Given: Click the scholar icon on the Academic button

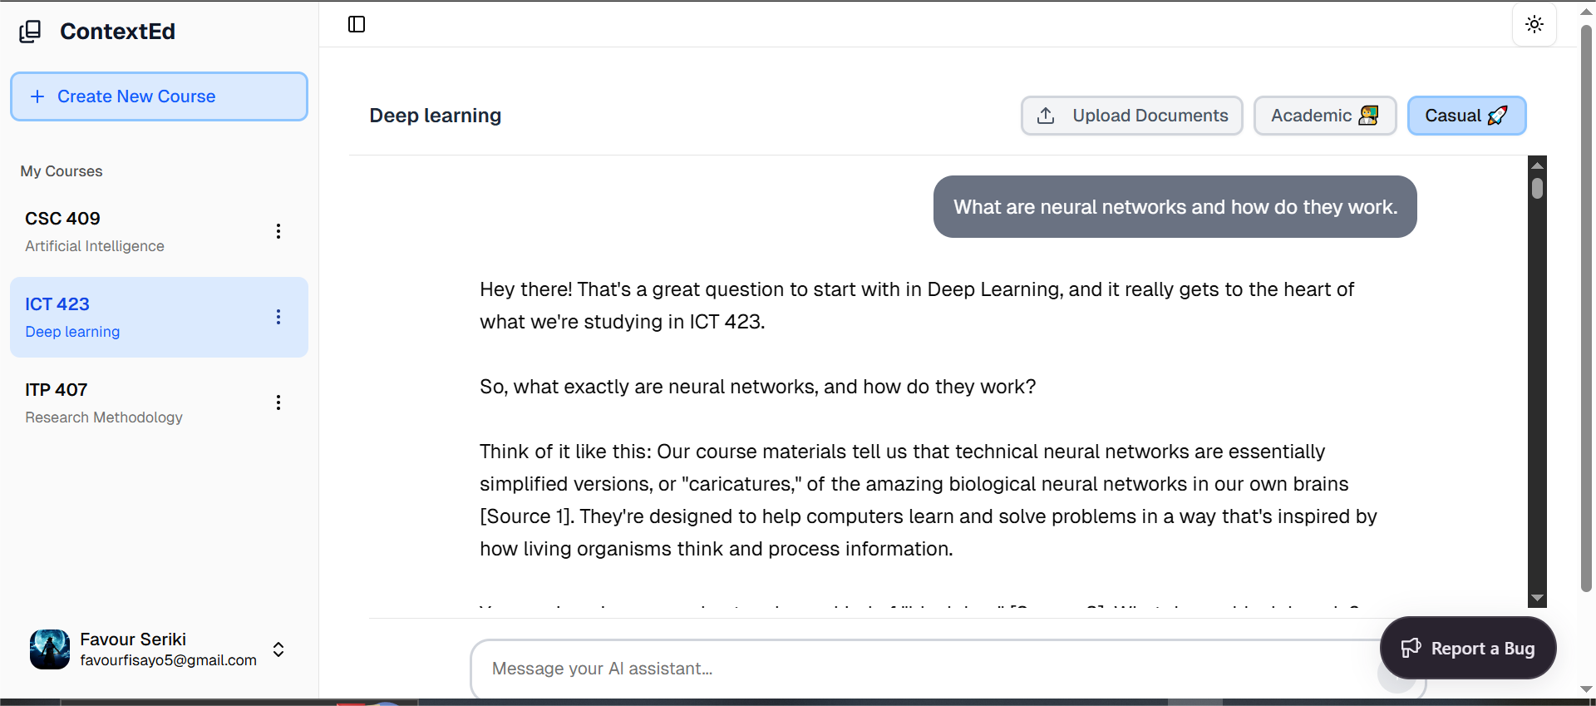Looking at the screenshot, I should coord(1368,116).
